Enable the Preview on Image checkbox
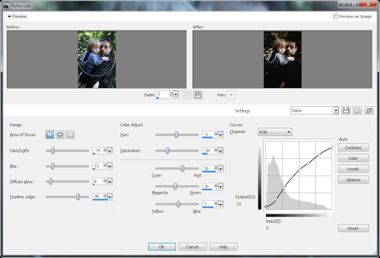380x258 pixels. coord(336,16)
